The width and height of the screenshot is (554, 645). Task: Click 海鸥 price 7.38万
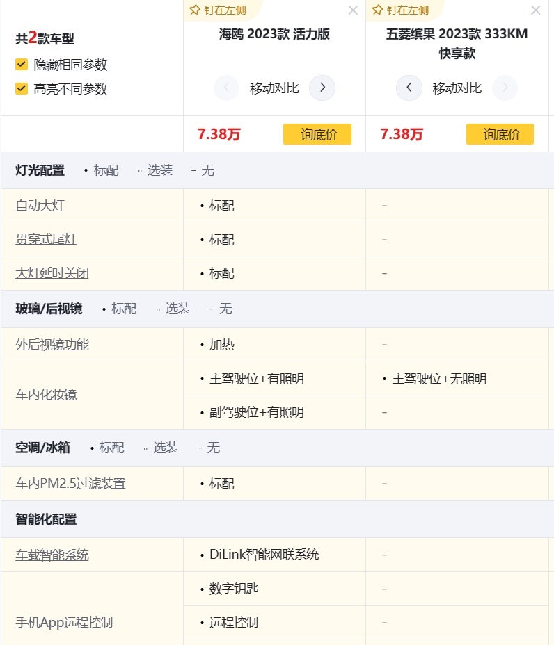(219, 134)
